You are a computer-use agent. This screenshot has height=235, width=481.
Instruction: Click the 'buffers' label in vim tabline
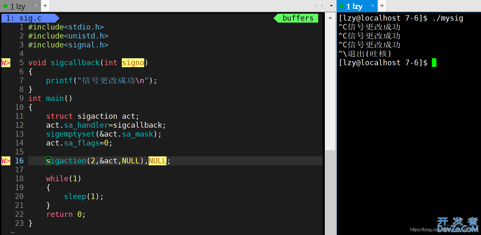click(x=298, y=18)
